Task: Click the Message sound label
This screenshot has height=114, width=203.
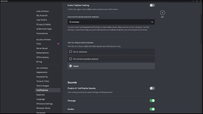Action: 71,101
